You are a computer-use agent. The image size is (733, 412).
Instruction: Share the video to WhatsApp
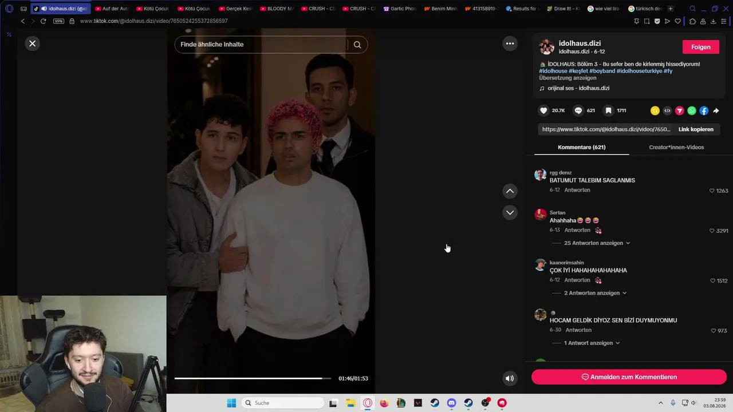coord(692,110)
